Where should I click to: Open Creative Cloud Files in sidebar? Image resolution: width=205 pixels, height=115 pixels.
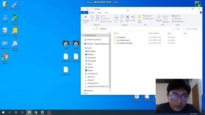point(94,40)
